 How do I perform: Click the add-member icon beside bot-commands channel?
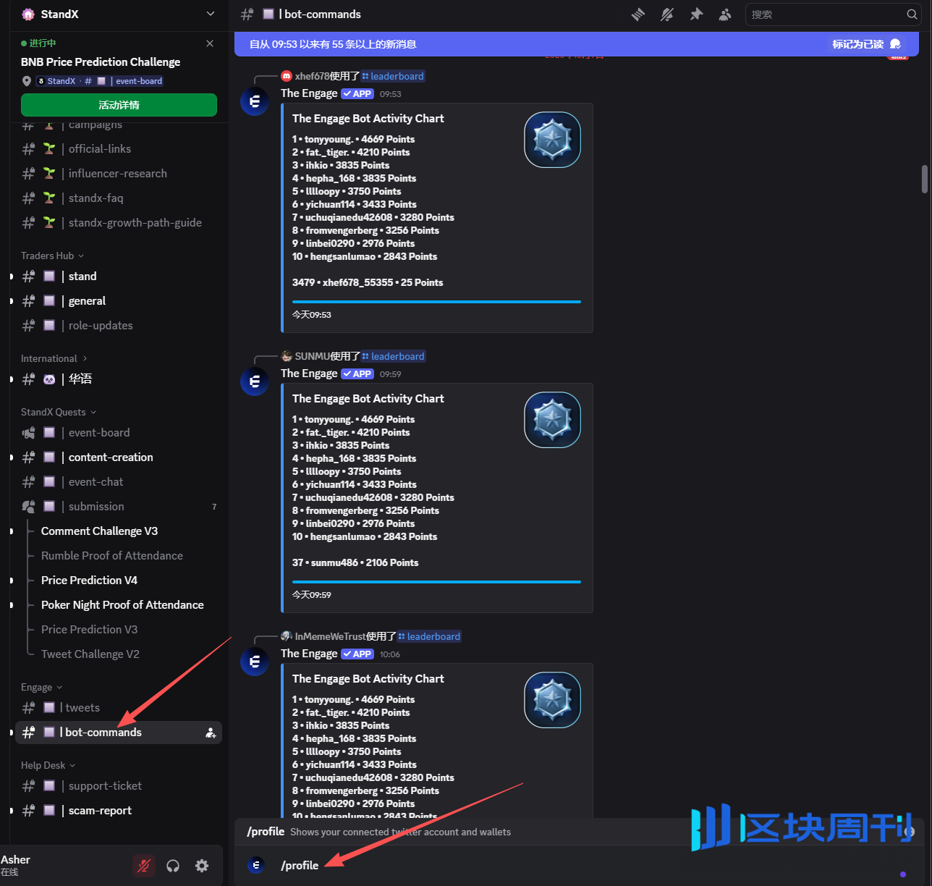[211, 733]
